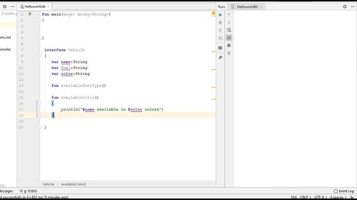Restore layout icon in Run toolbar
This screenshot has height=200, width=357.
click(220, 48)
